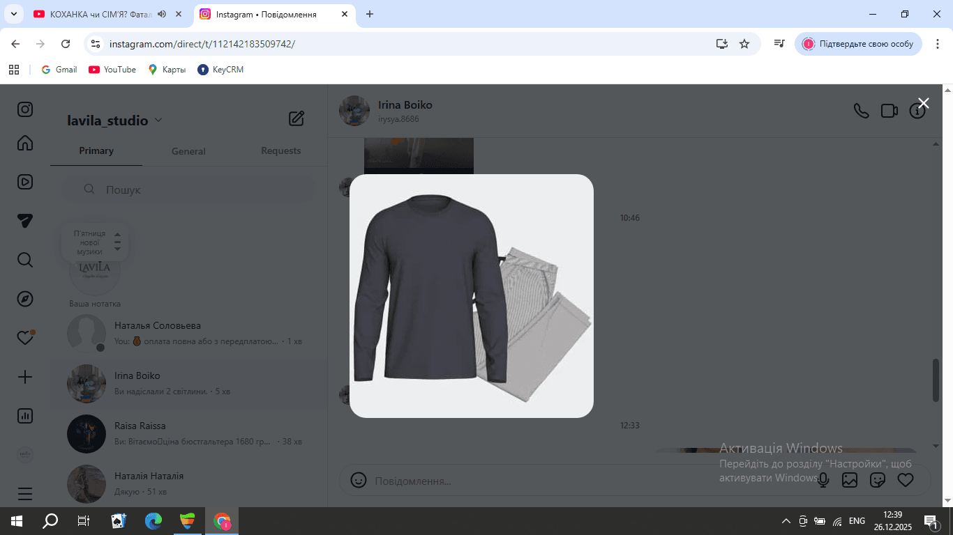Open the Gmail bookmark
This screenshot has height=535, width=953.
59,70
